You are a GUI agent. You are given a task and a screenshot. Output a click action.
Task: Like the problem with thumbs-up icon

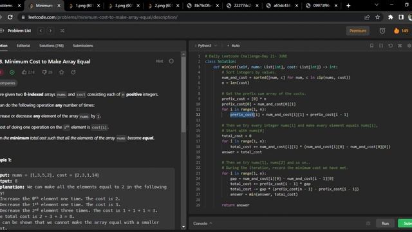(x=24, y=72)
